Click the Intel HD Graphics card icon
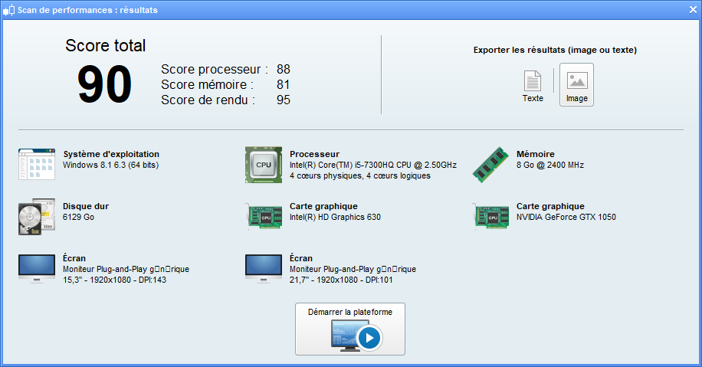The image size is (702, 367). tap(264, 217)
